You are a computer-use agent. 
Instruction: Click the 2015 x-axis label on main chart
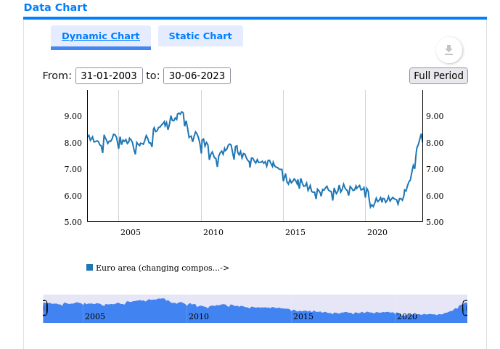[295, 232]
